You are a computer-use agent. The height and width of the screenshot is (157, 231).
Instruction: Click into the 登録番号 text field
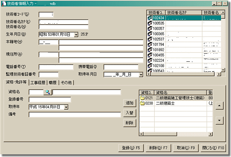pyautogui.click(x=50, y=100)
